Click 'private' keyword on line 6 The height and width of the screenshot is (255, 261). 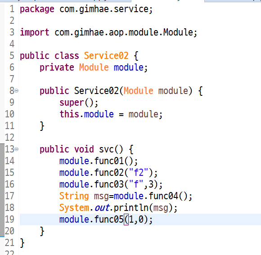(x=57, y=67)
